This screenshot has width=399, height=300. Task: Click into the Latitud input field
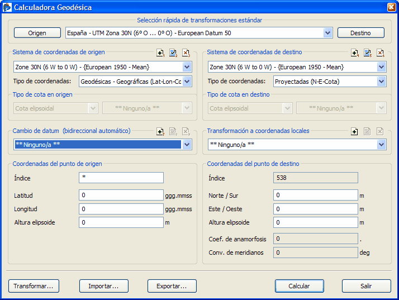click(121, 196)
